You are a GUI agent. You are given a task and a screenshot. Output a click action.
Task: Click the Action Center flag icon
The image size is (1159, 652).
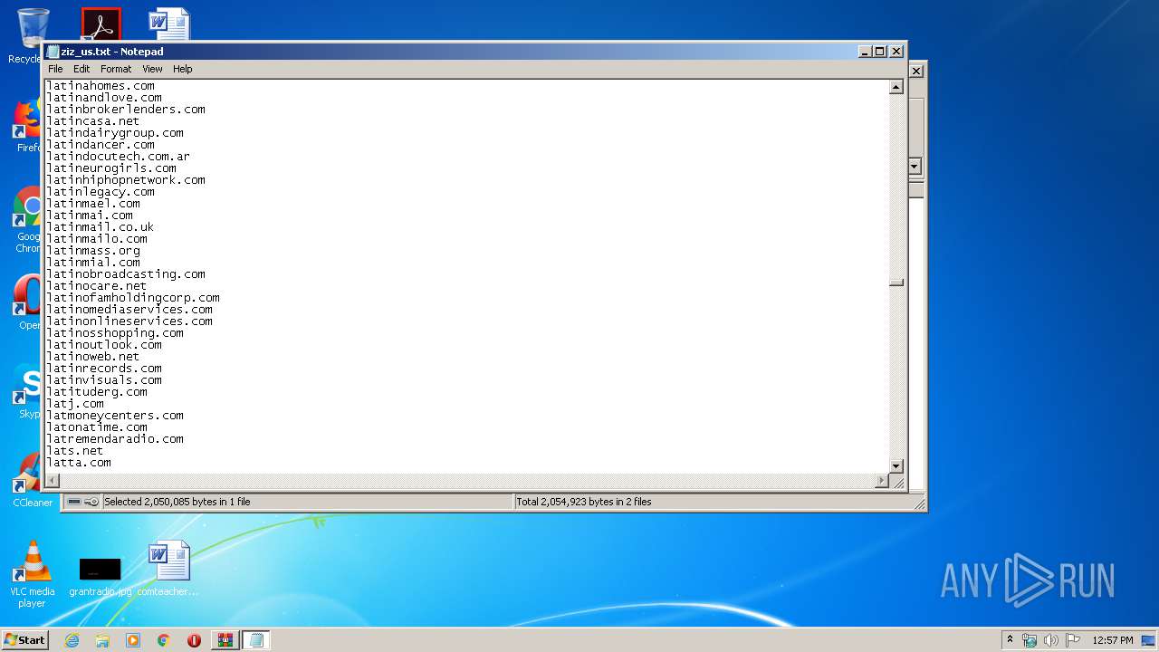pos(1073,640)
